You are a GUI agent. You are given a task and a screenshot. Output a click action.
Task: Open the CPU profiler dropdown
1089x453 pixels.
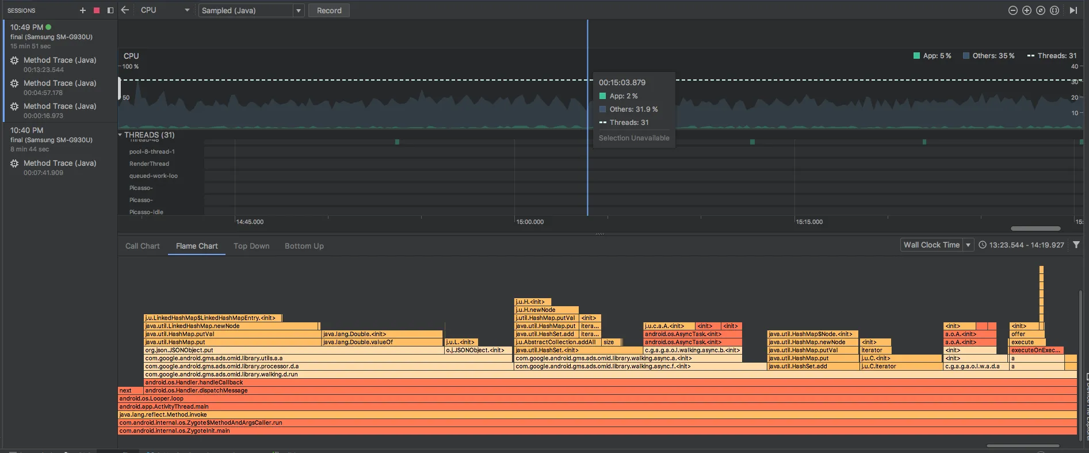pyautogui.click(x=165, y=10)
